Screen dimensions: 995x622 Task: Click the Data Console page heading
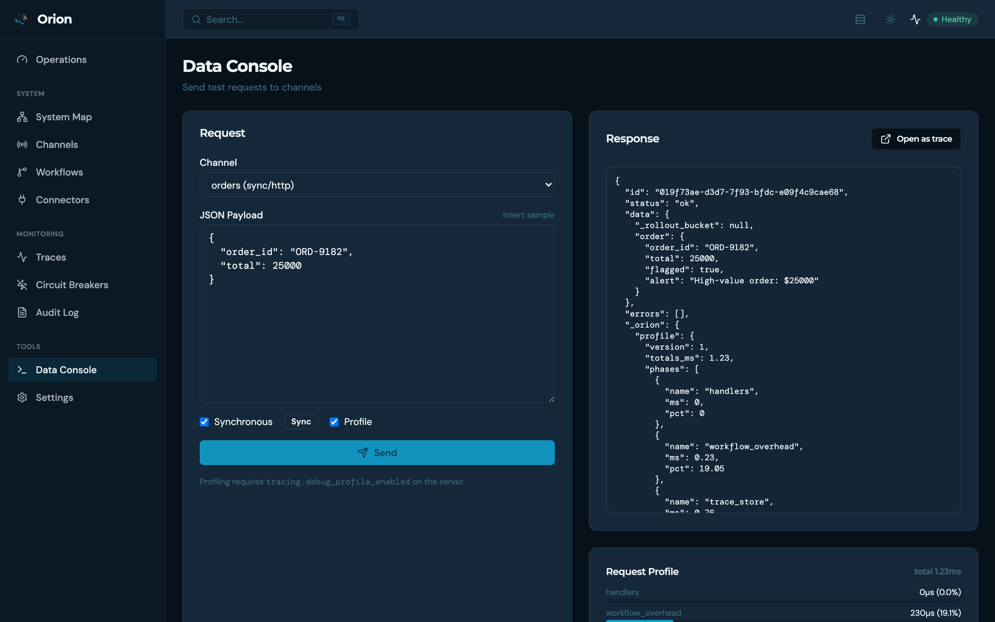(237, 66)
